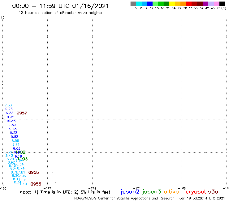Click the -174 longitude axis label
Viewport: 229px width, 201px height.
pos(92,188)
